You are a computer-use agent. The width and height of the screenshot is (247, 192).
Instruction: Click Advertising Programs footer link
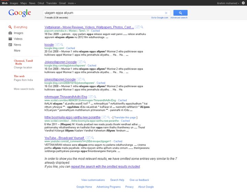click(x=108, y=187)
